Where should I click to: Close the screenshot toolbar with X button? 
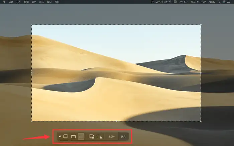(x=60, y=136)
